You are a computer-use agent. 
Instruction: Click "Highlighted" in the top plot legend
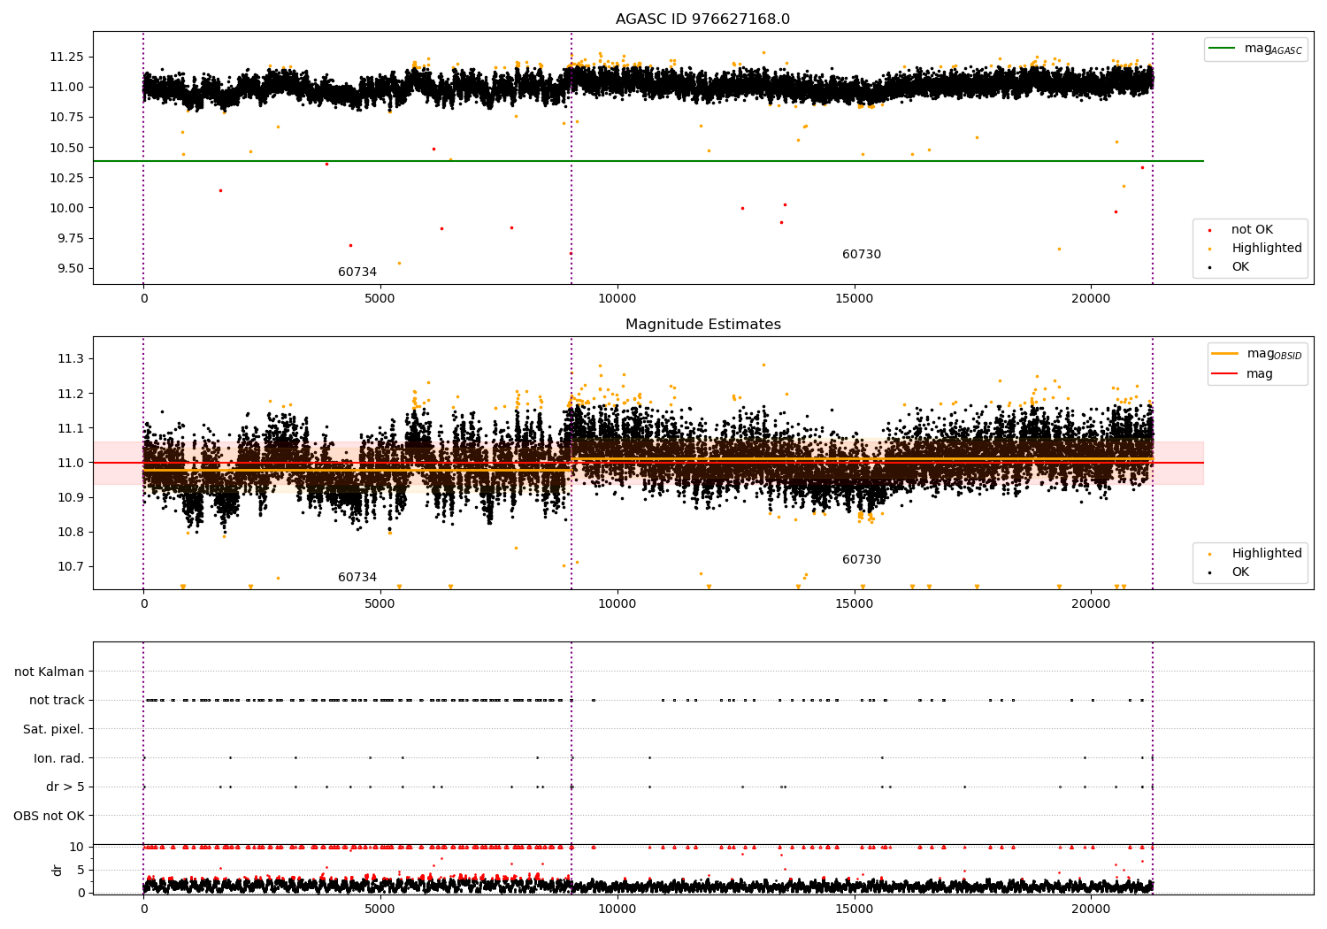pyautogui.click(x=1266, y=249)
